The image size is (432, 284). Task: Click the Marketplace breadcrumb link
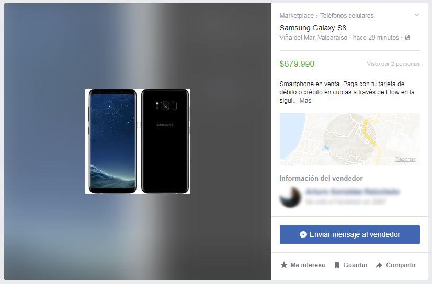click(297, 16)
